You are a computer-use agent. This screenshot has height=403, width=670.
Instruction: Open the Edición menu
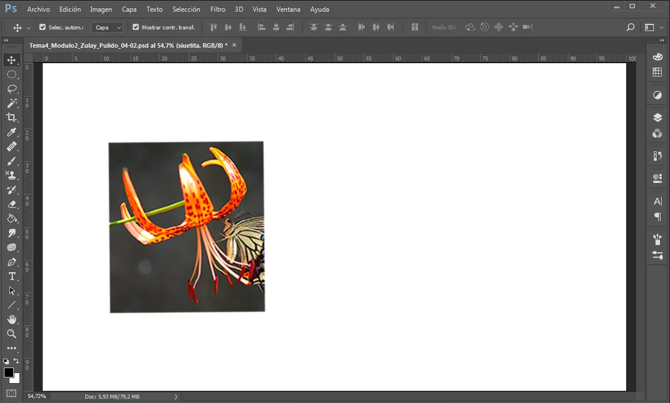(x=70, y=9)
